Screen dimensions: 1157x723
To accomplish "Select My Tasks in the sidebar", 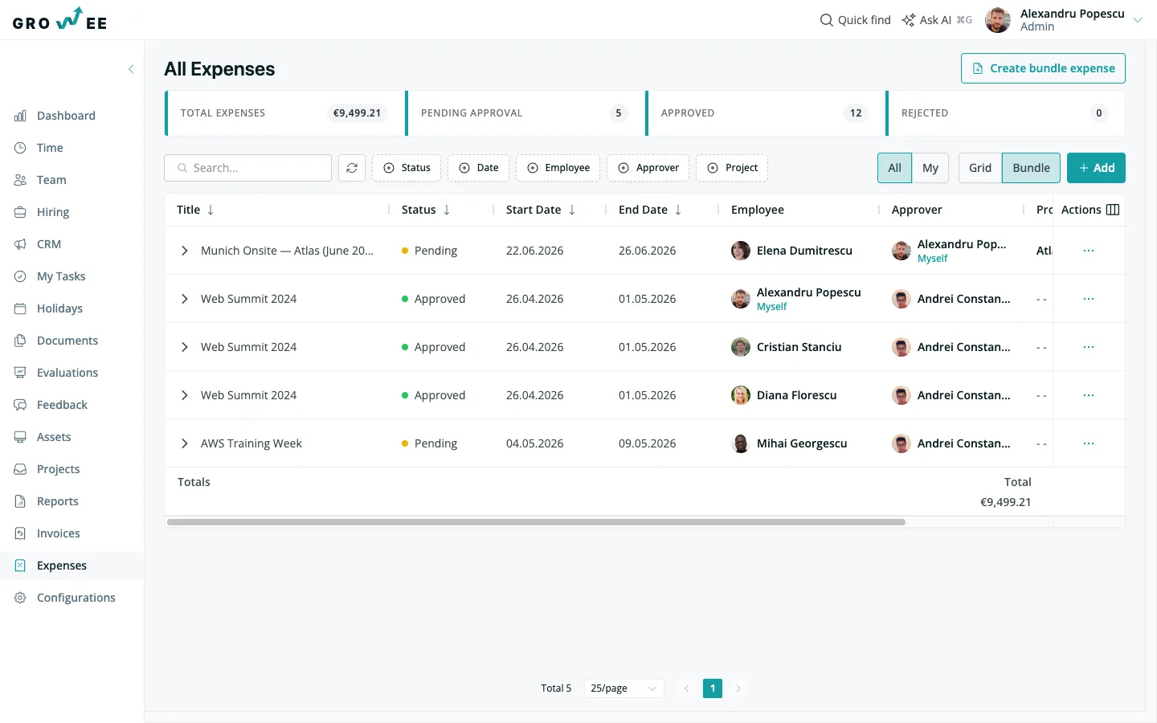I will pyautogui.click(x=61, y=276).
